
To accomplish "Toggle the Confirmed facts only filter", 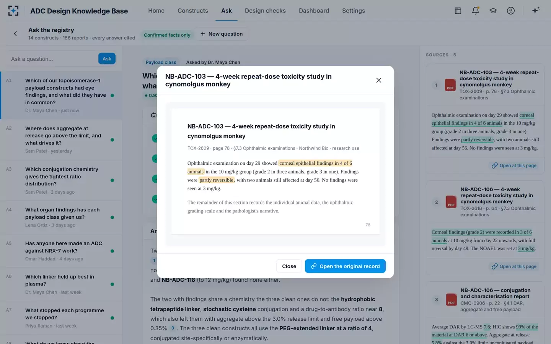I will click(x=167, y=35).
